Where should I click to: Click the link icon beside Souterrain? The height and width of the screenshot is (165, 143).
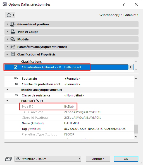click(16, 78)
